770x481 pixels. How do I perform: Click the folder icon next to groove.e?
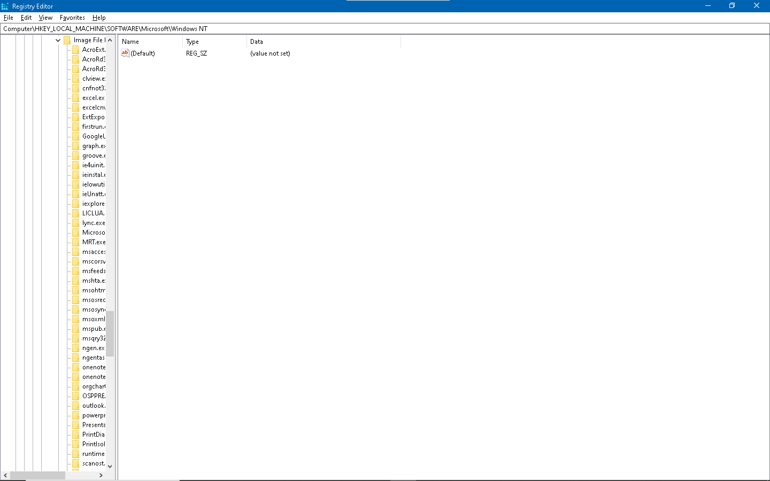(x=75, y=156)
